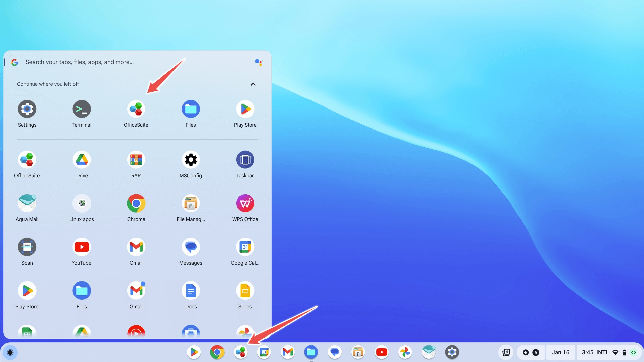The image size is (644, 362).
Task: Click the OfficeSuite icon pinned on shelf
Action: click(x=241, y=352)
